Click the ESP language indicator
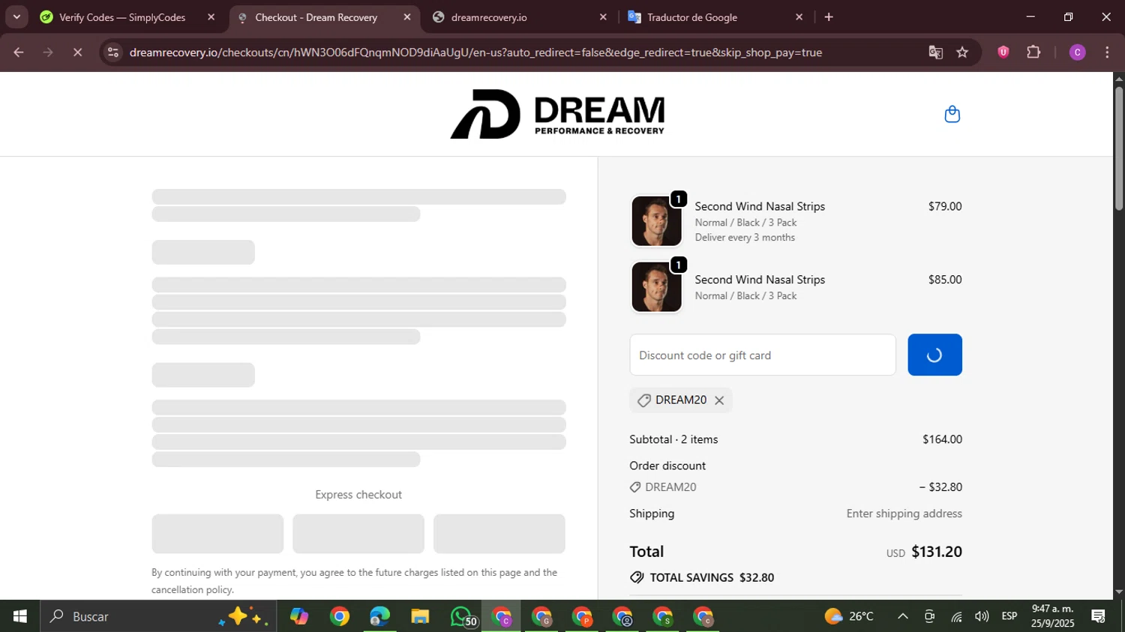Image resolution: width=1125 pixels, height=632 pixels. [1009, 616]
